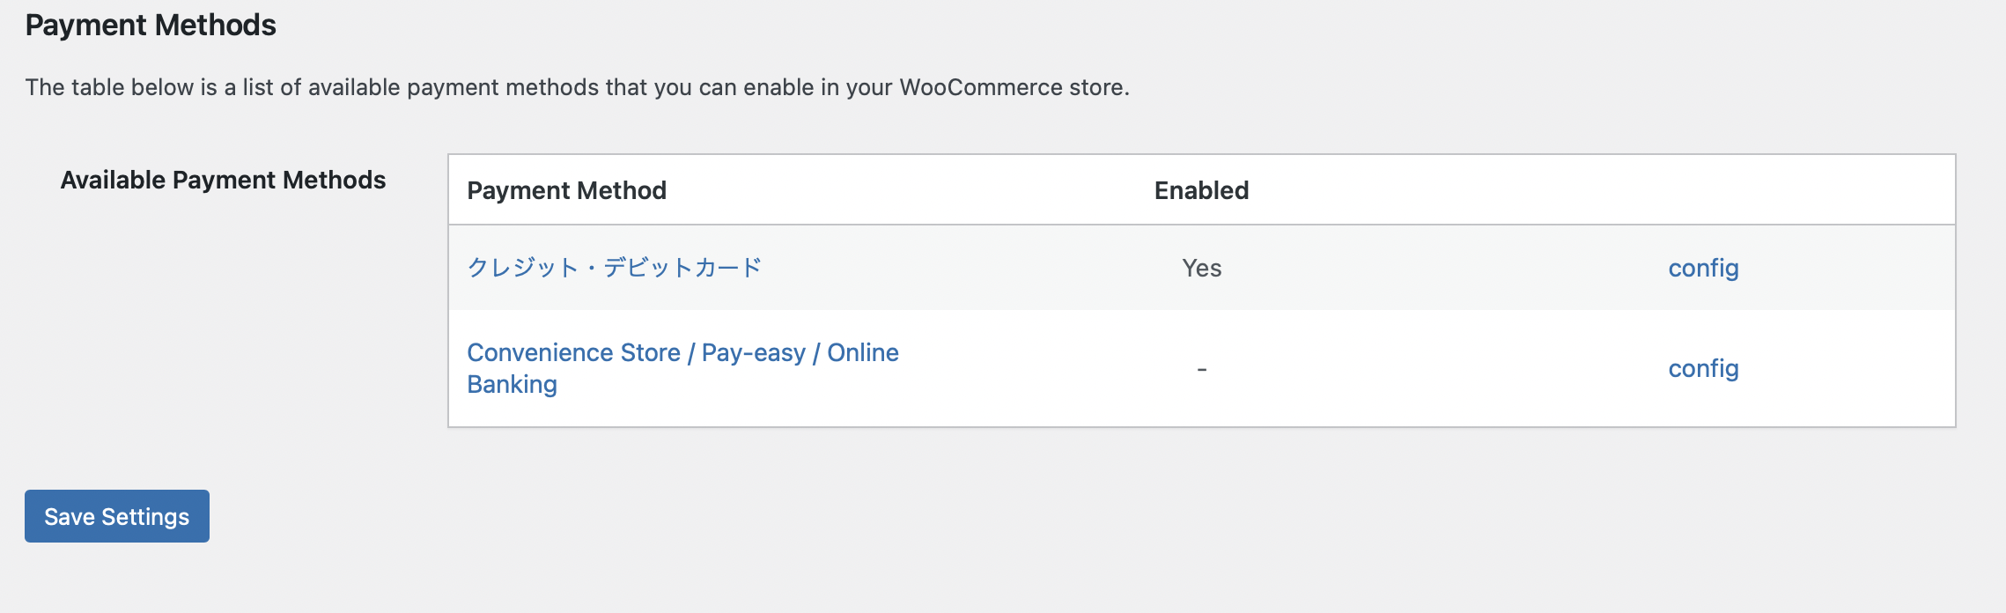Open Convenience Store / Pay-easy / Online Banking link
The image size is (2006, 613).
pos(682,353)
